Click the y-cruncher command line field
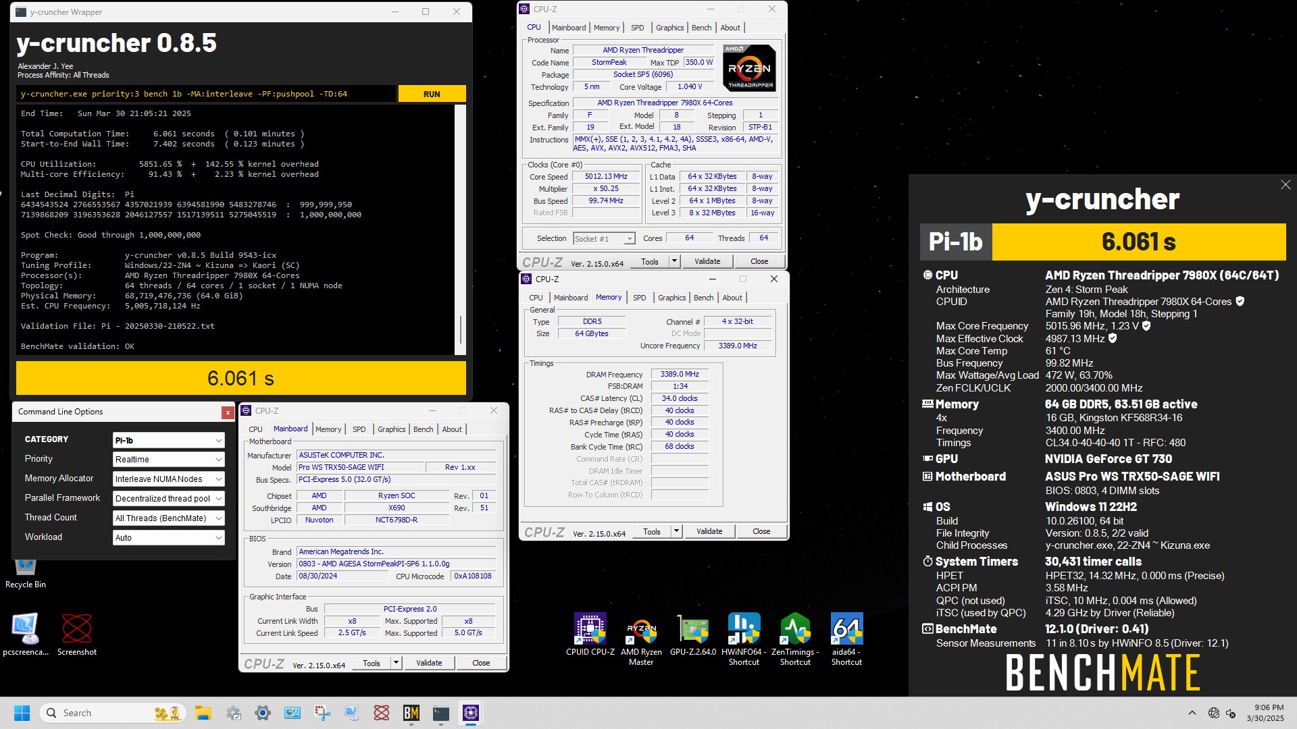 tap(206, 94)
